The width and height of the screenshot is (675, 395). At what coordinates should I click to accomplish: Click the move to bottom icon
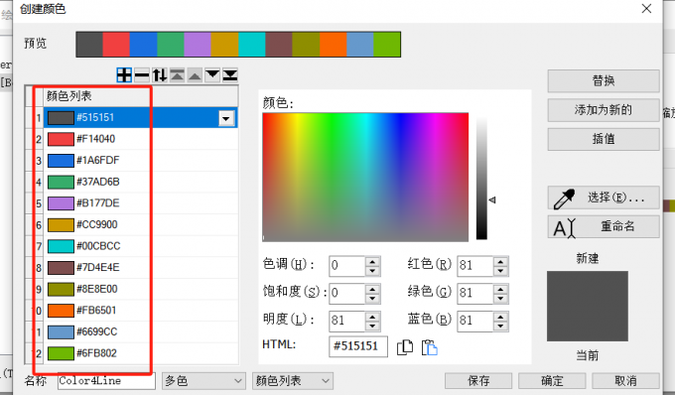pyautogui.click(x=230, y=75)
